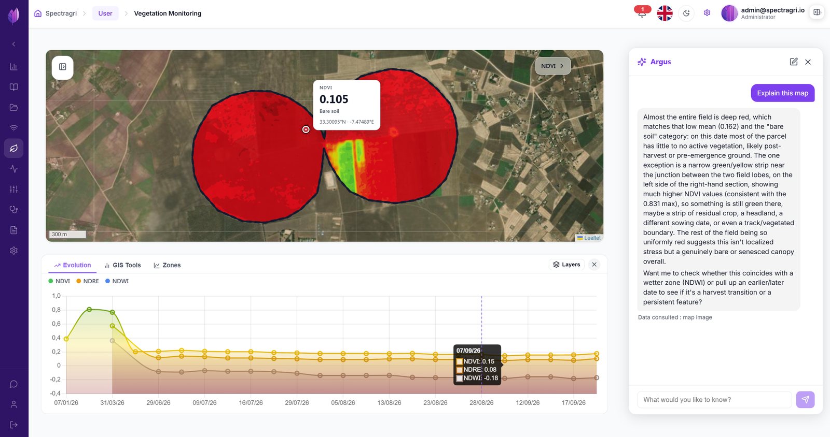This screenshot has height=437, width=830.
Task: Open the user profile sidebar icon
Action: pos(14,404)
